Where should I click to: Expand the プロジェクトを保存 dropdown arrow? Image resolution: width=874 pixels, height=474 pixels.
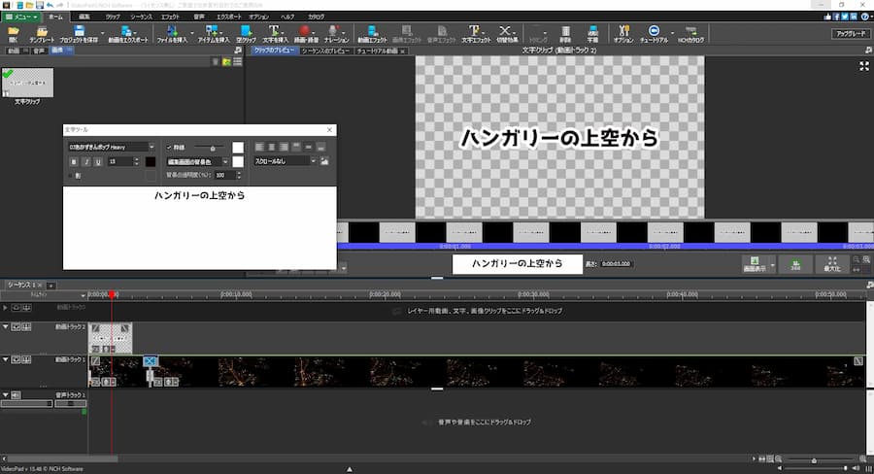[103, 33]
